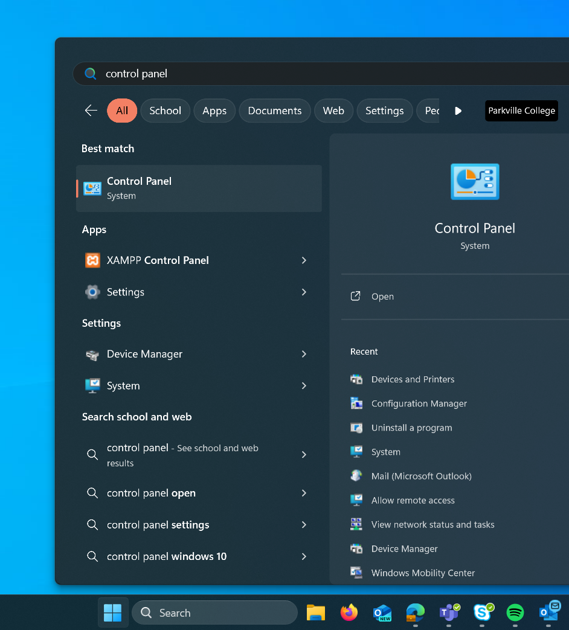Click the Devices and Printers recent icon
Screen dimensions: 569x630
pos(356,379)
